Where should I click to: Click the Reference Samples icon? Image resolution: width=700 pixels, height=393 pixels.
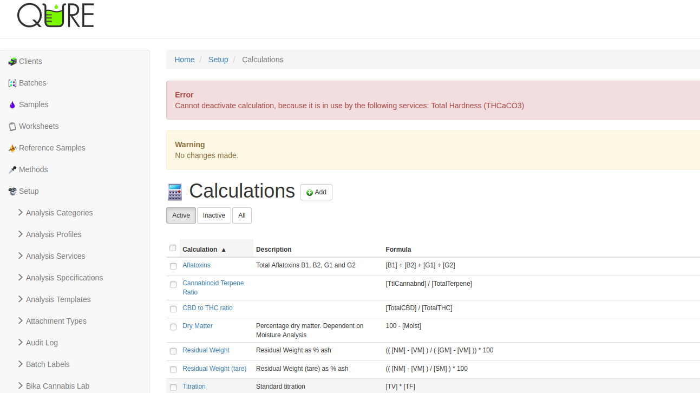pos(12,148)
